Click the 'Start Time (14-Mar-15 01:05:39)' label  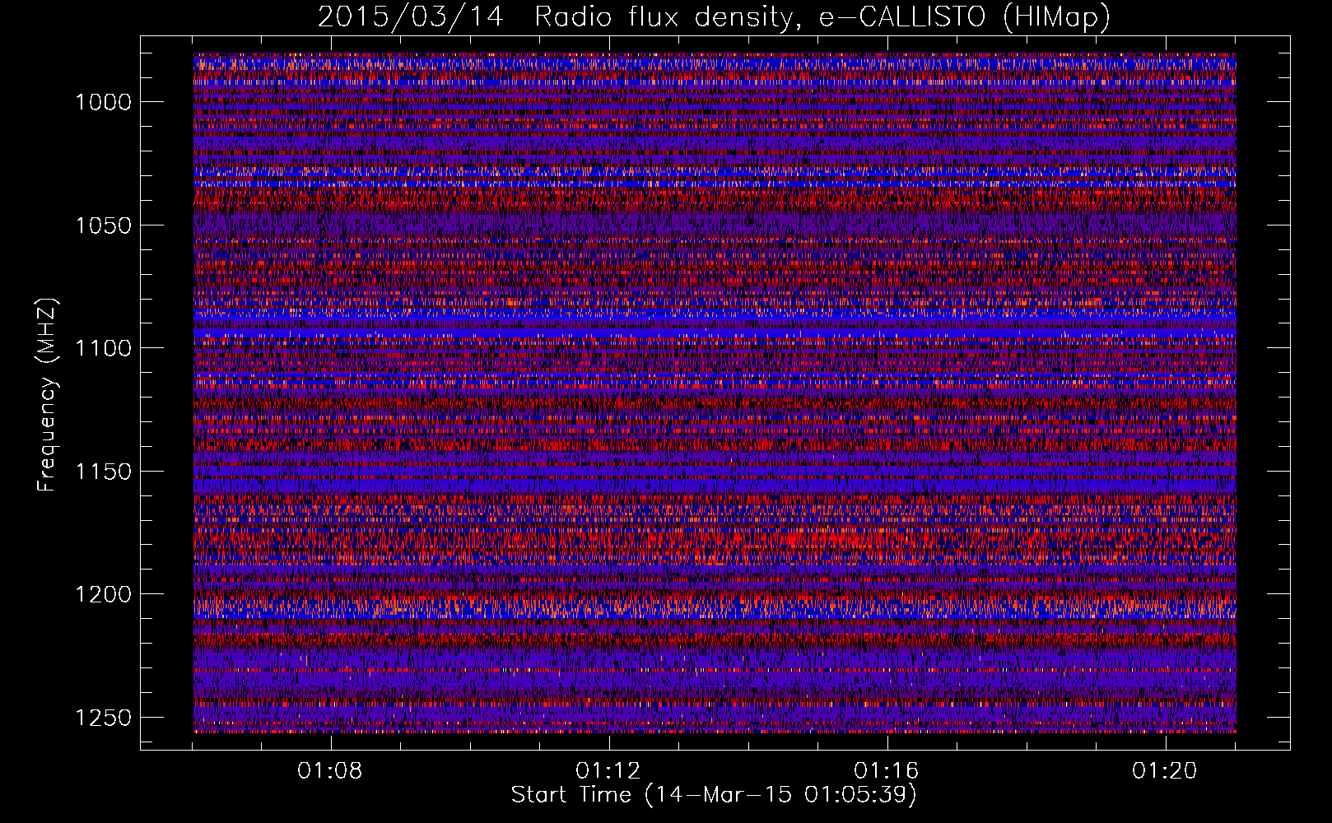[714, 795]
